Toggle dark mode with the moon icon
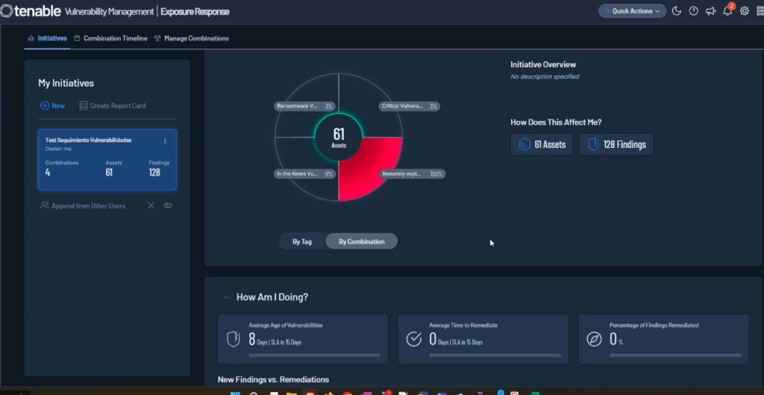Screen dimensions: 764x395 coord(677,11)
